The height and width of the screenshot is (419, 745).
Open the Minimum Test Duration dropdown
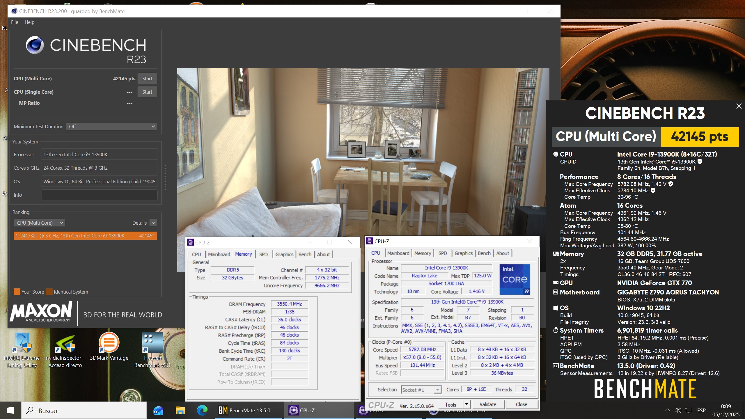click(111, 127)
